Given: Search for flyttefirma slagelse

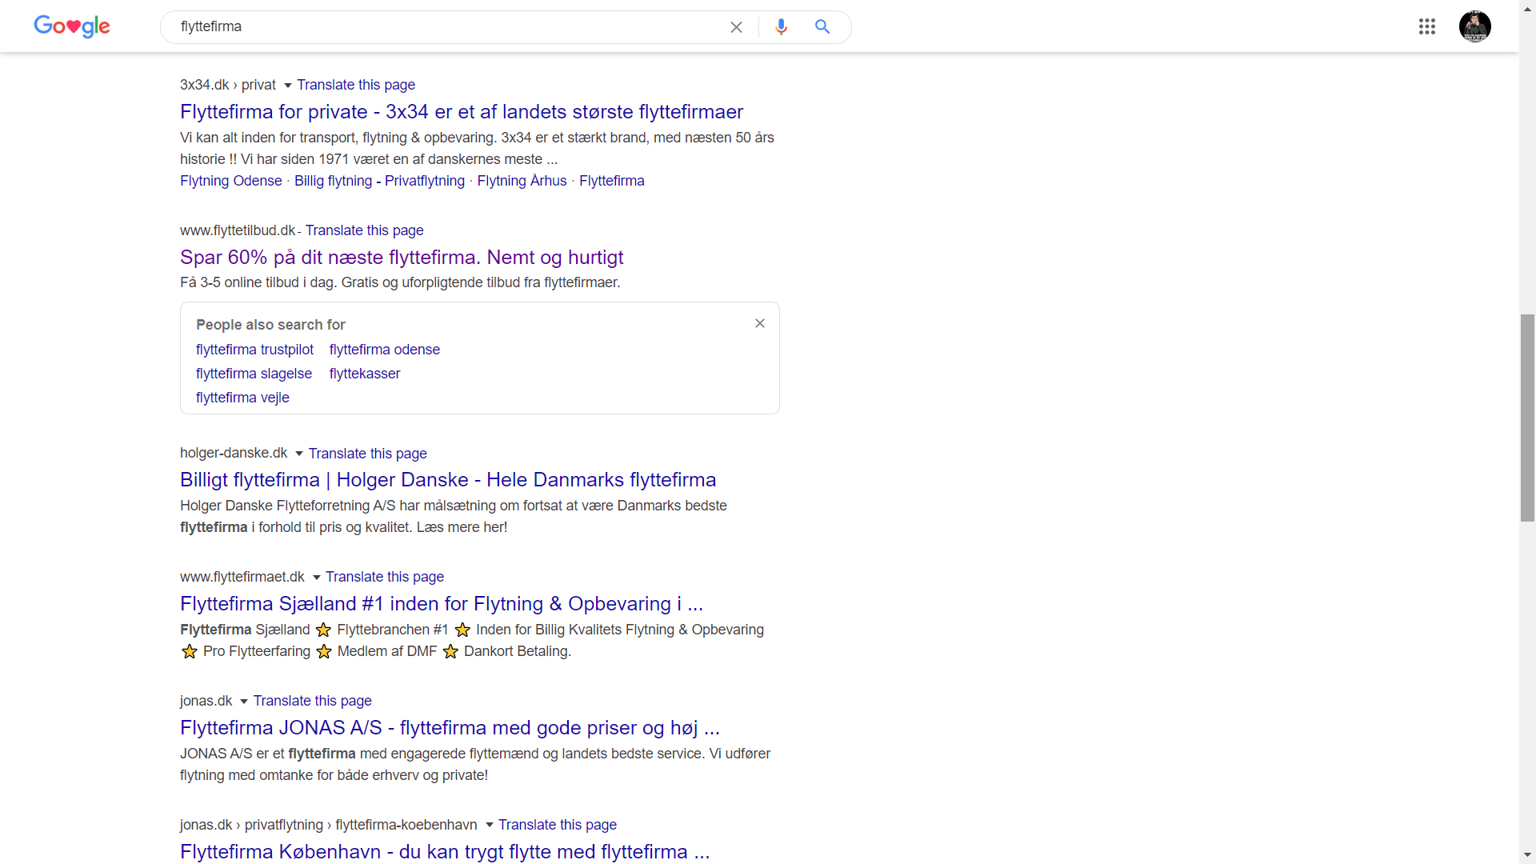Looking at the screenshot, I should pos(254,374).
